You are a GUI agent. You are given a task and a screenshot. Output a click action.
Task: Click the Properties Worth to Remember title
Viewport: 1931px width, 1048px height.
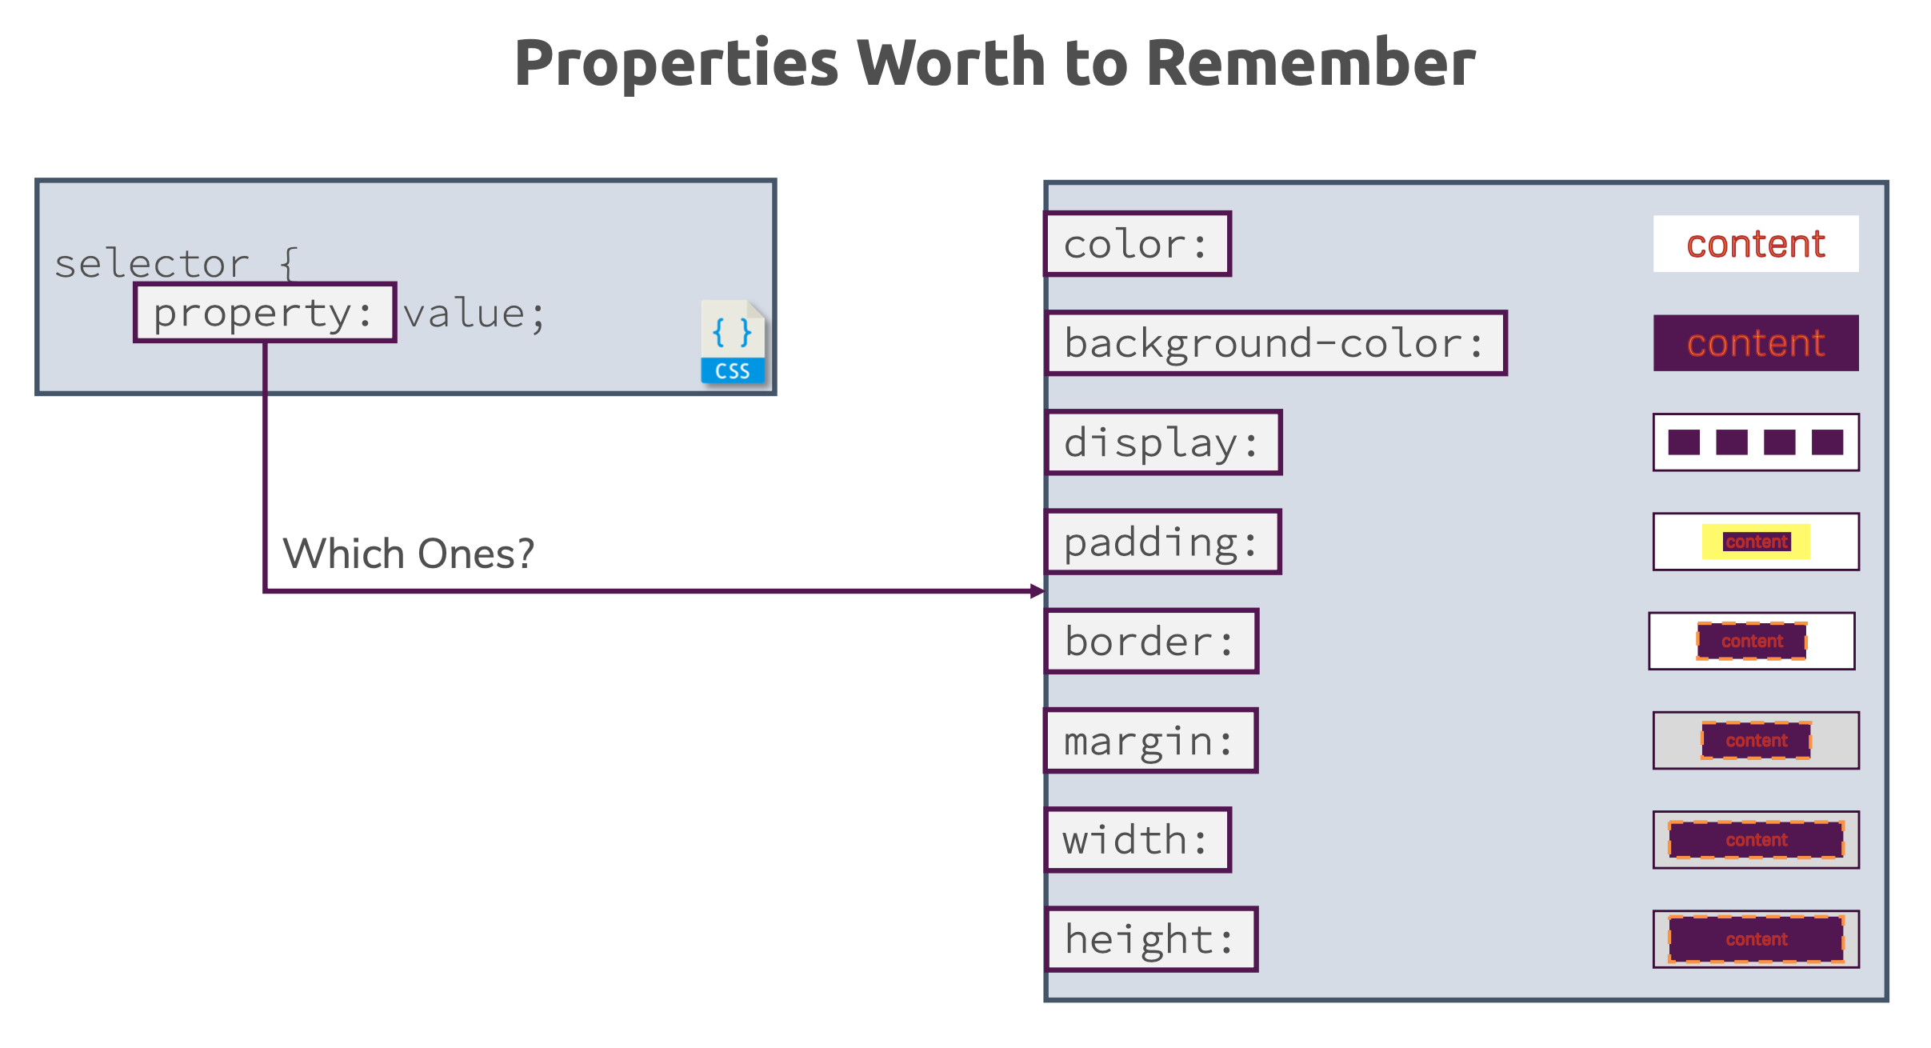tap(994, 64)
